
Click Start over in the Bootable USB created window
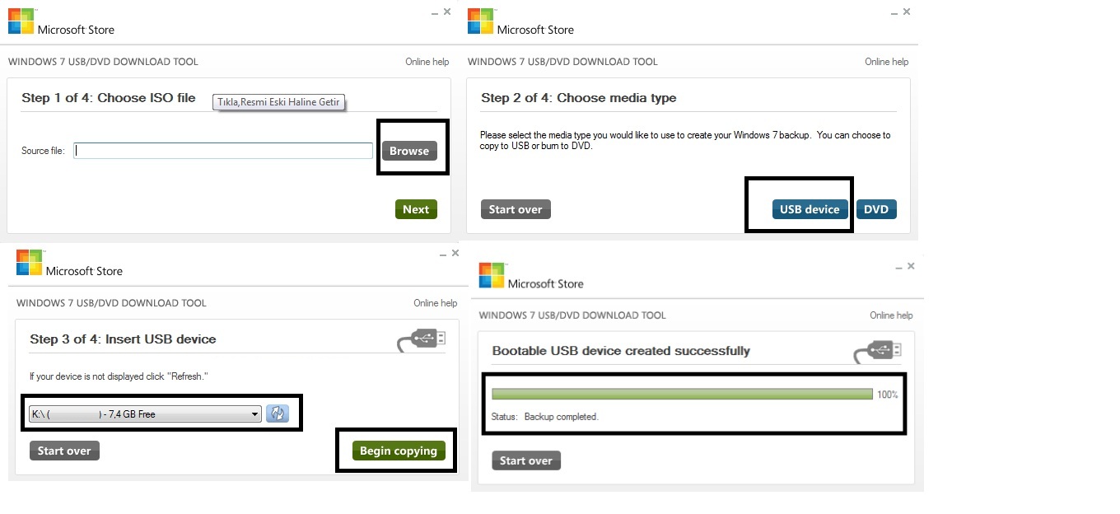526,460
